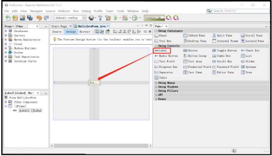The width and height of the screenshot is (272, 156).
Task: Select the Split Pane palette component
Action: [x=222, y=35]
